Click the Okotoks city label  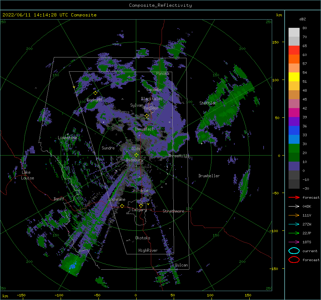click(x=143, y=238)
